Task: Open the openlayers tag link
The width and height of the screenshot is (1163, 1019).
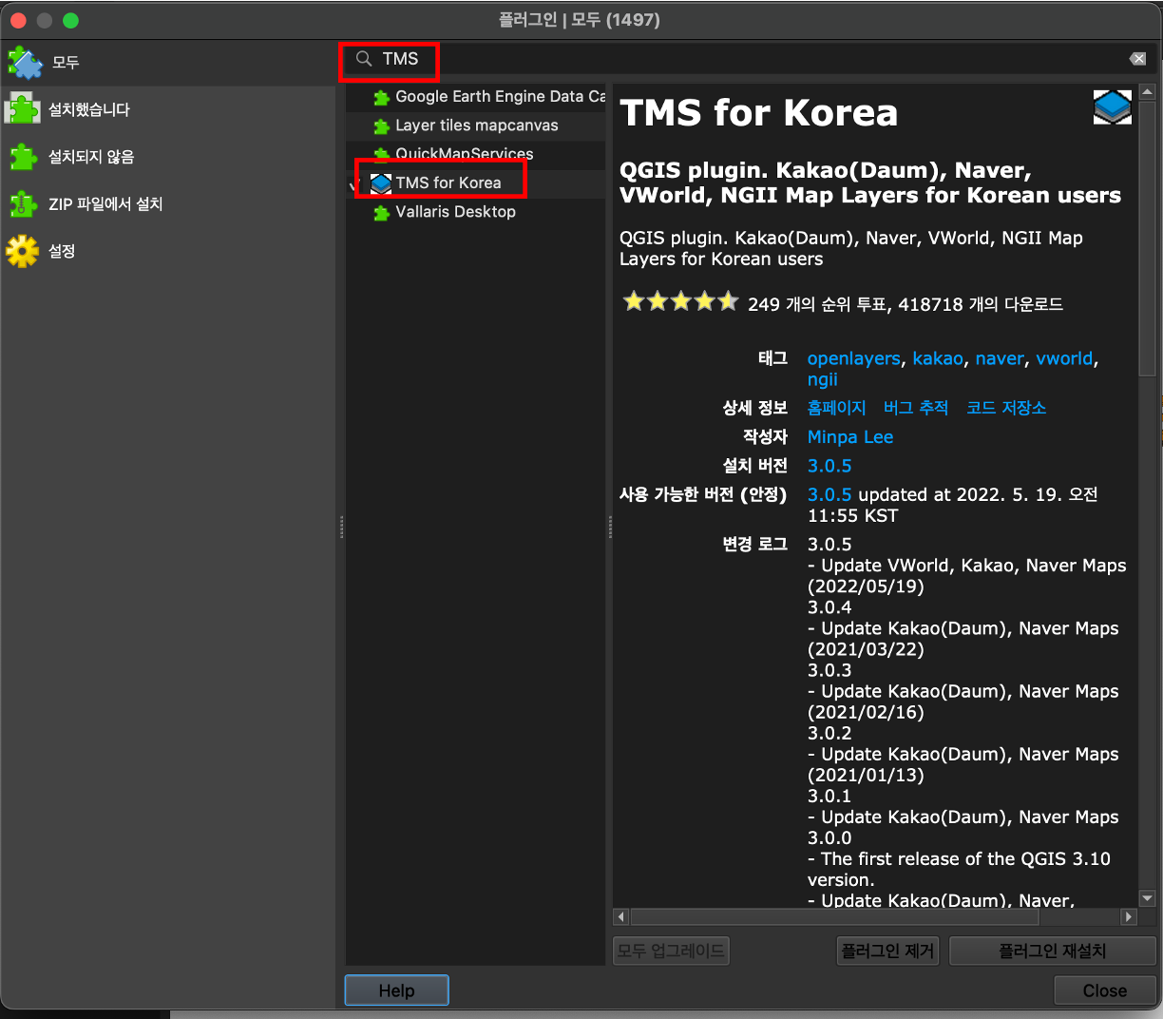Action: point(853,358)
